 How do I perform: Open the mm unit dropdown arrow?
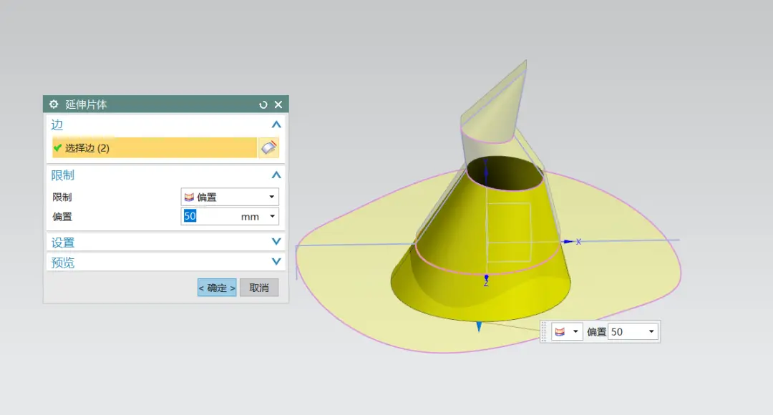pos(272,216)
